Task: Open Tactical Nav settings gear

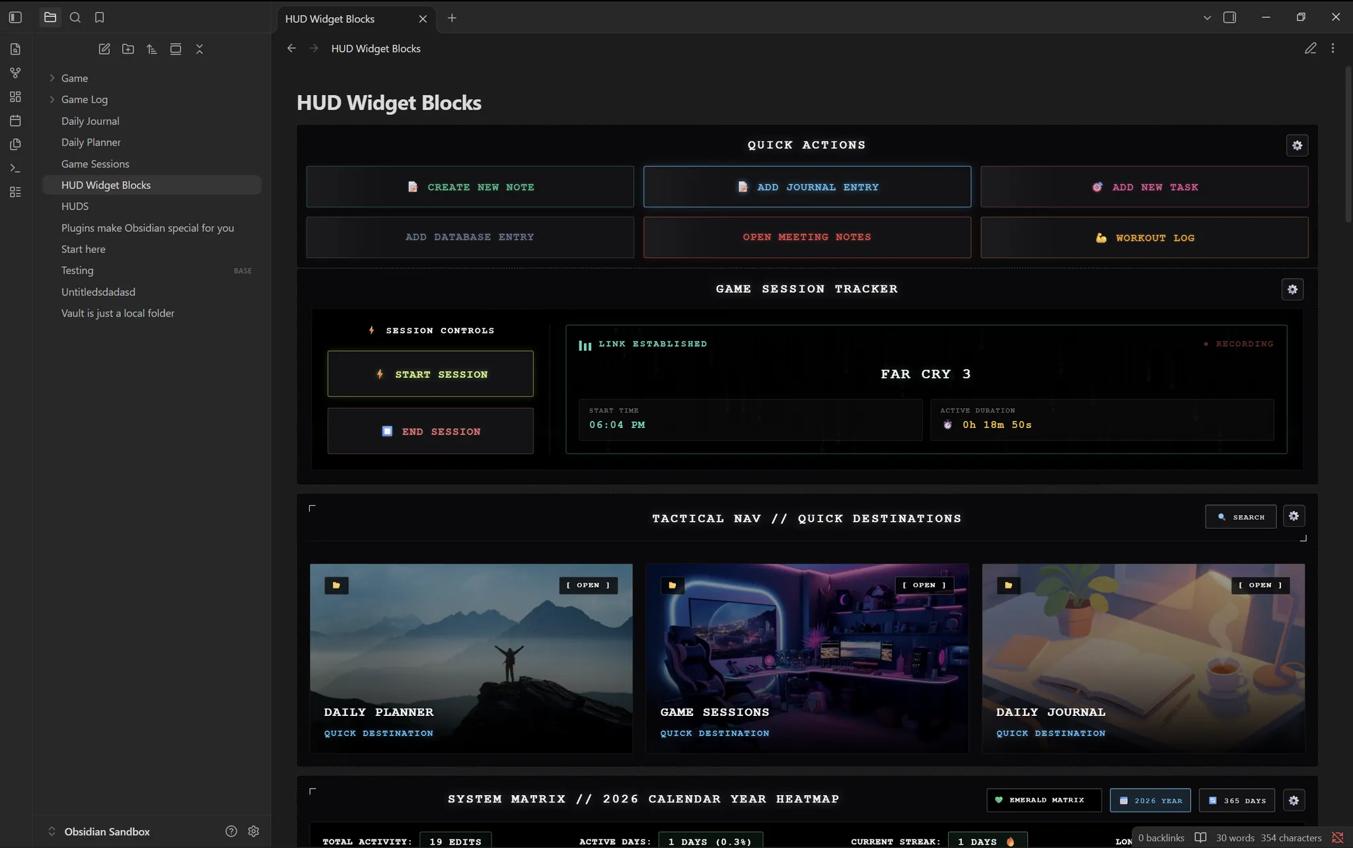Action: [x=1294, y=516]
